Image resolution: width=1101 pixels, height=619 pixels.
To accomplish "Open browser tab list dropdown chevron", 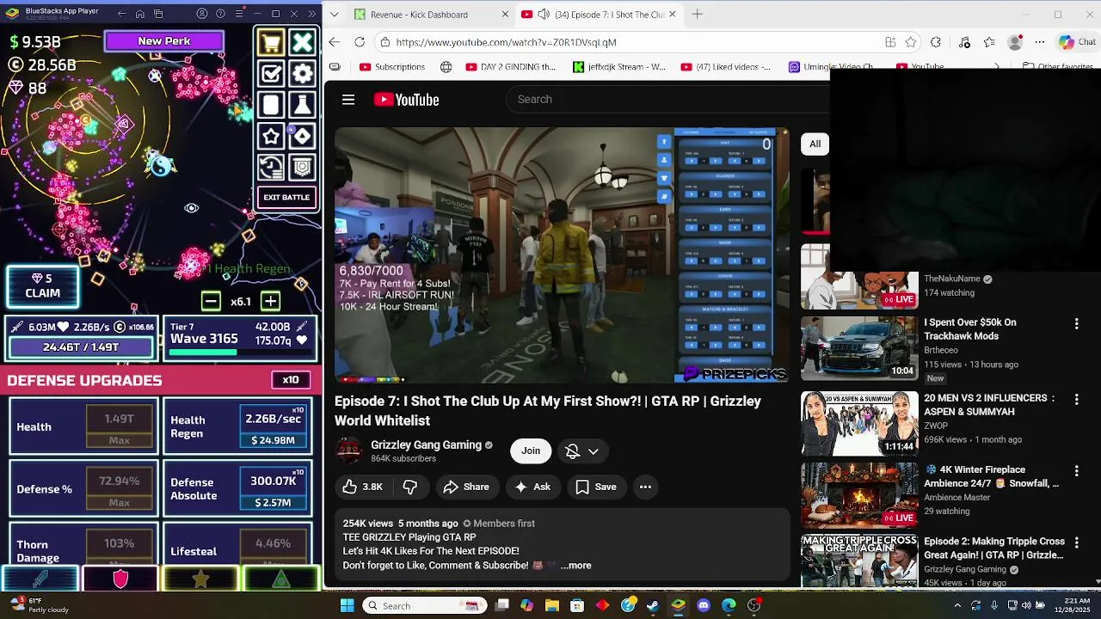I will [334, 15].
